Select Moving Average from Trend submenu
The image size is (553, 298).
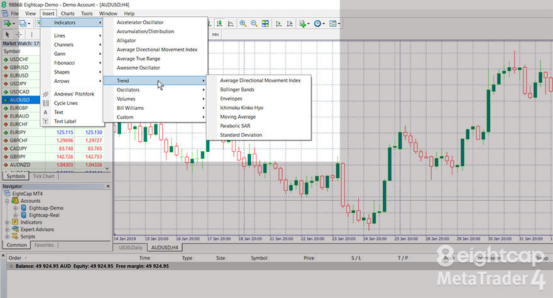[259, 117]
